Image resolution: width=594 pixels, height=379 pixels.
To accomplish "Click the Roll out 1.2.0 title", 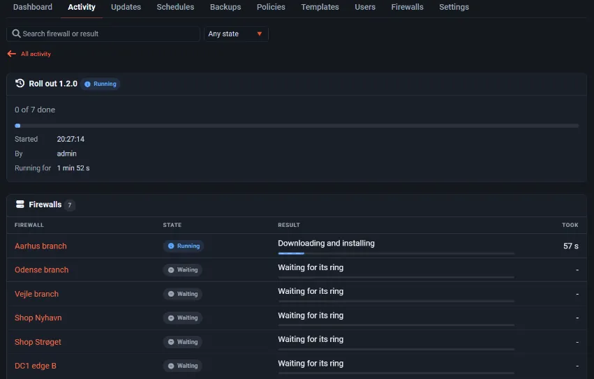I will [x=53, y=83].
